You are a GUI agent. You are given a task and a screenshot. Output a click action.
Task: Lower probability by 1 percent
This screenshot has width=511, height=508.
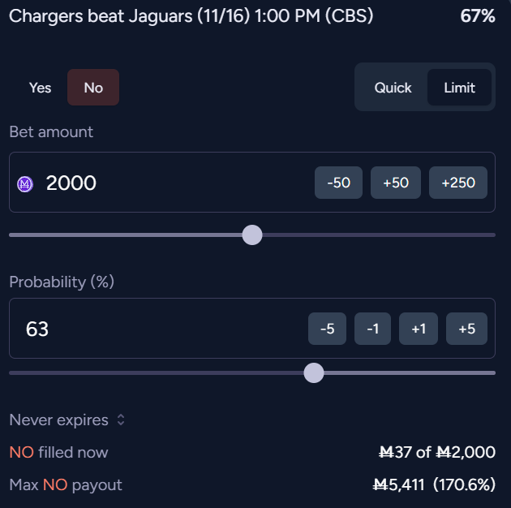coord(372,329)
